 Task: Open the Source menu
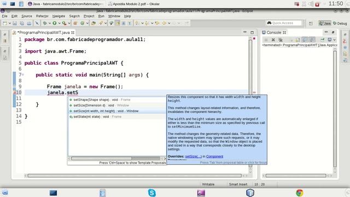pyautogui.click(x=27, y=16)
